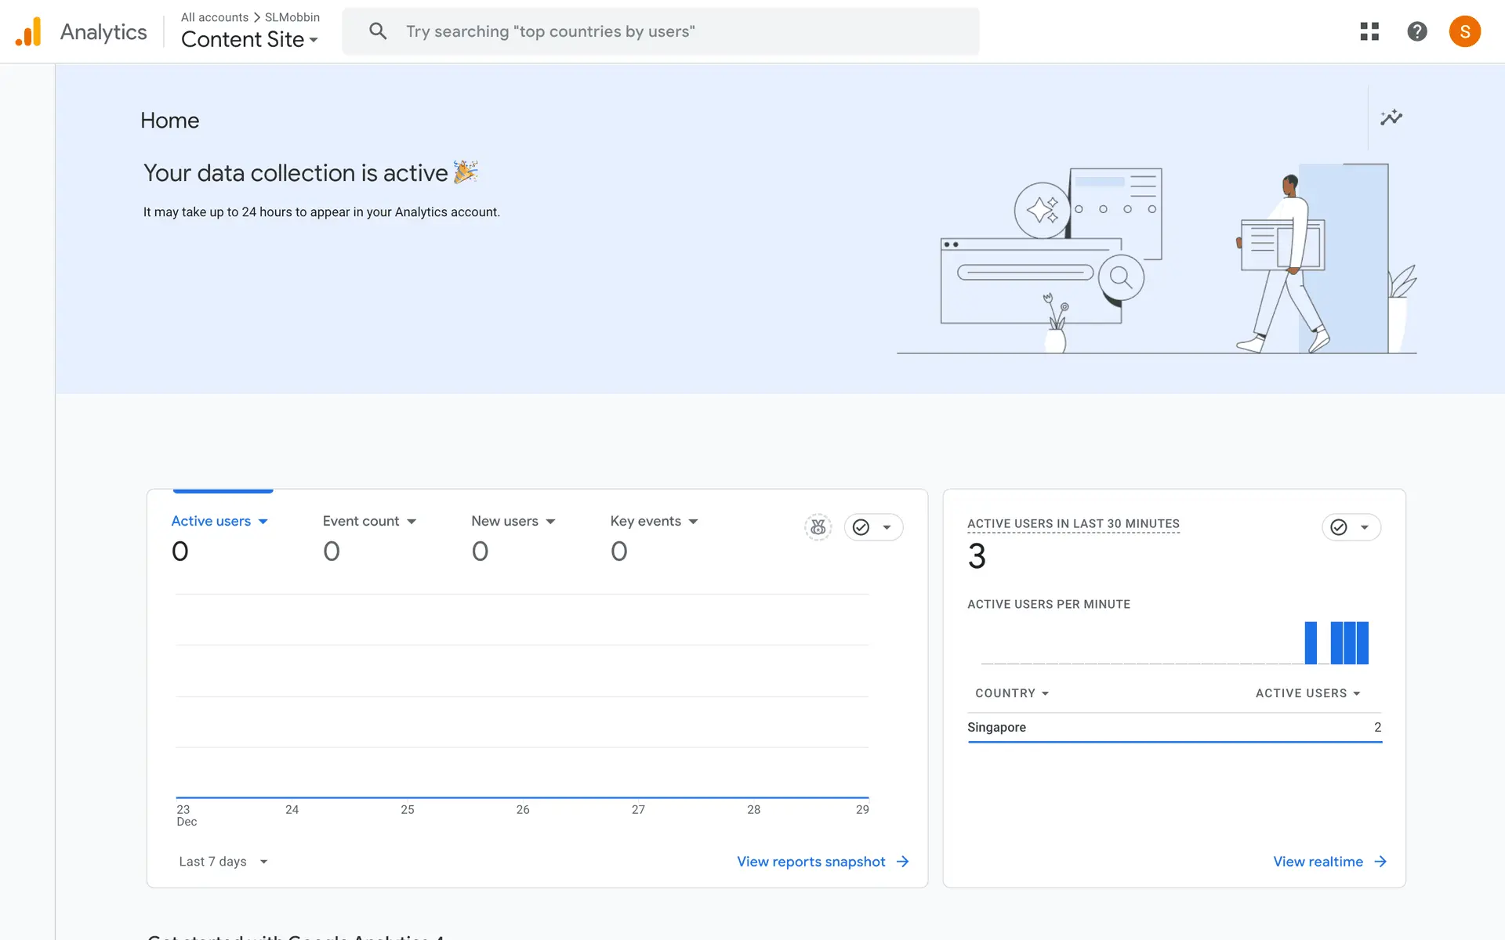Click the anomaly detection icon on chart card
The image size is (1505, 940).
(818, 527)
